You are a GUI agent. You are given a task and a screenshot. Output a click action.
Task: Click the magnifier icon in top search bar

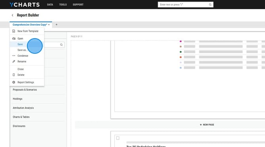point(210,5)
